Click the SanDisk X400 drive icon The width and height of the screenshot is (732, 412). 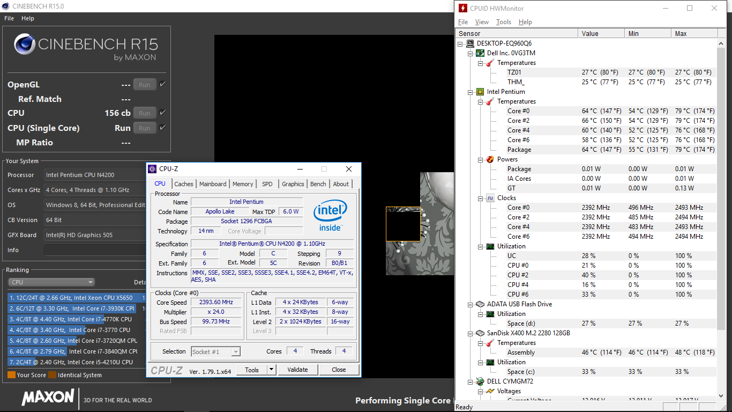481,333
